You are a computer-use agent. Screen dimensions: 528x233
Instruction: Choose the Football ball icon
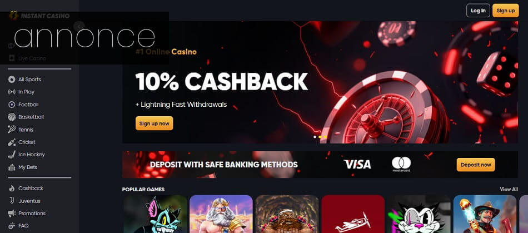coord(12,105)
